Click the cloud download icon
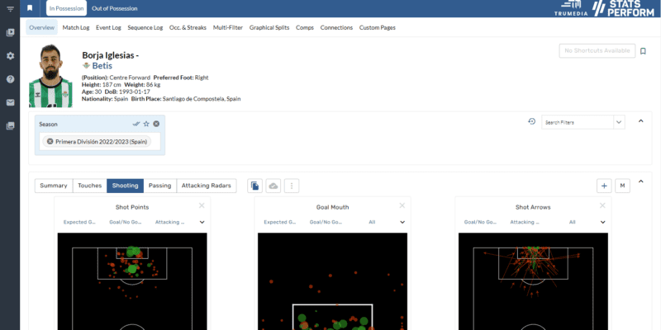This screenshot has width=661, height=330. 273,186
